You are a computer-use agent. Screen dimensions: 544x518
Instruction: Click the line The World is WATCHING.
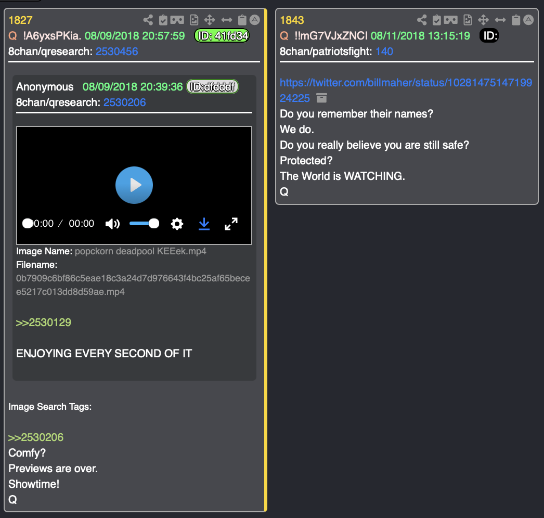point(342,176)
